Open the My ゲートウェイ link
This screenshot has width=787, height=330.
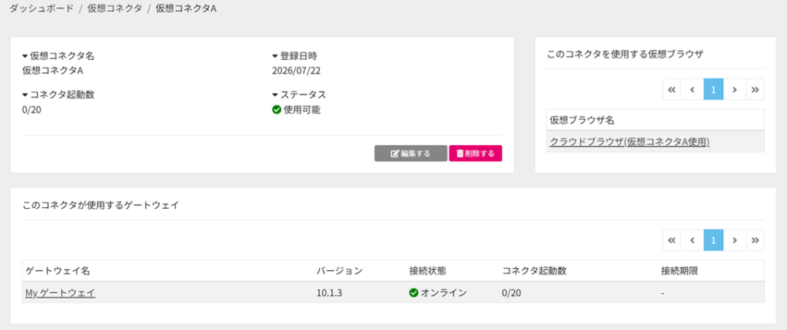(x=60, y=293)
